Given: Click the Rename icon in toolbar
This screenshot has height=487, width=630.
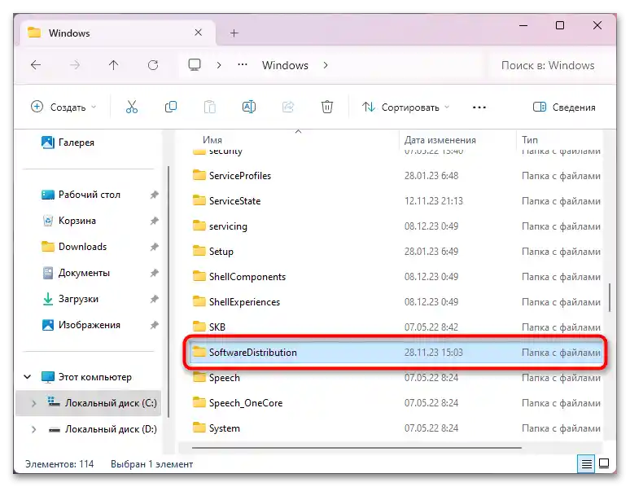Looking at the screenshot, I should pos(249,107).
